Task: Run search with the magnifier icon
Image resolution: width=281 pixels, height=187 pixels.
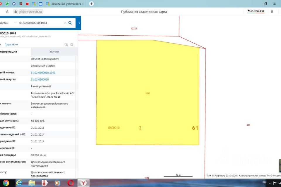Action: (70, 23)
